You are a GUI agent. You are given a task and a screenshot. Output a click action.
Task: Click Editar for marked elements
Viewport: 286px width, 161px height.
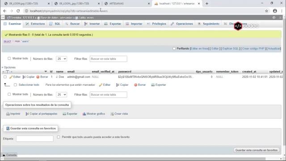tap(105, 85)
